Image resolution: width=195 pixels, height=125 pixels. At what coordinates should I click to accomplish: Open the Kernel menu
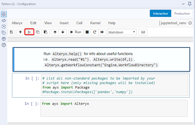(95, 23)
